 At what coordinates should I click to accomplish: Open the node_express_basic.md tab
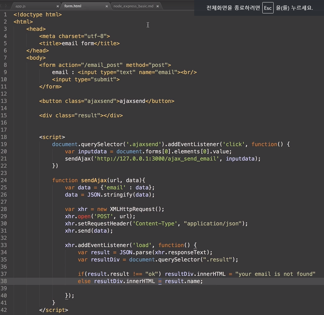133,6
